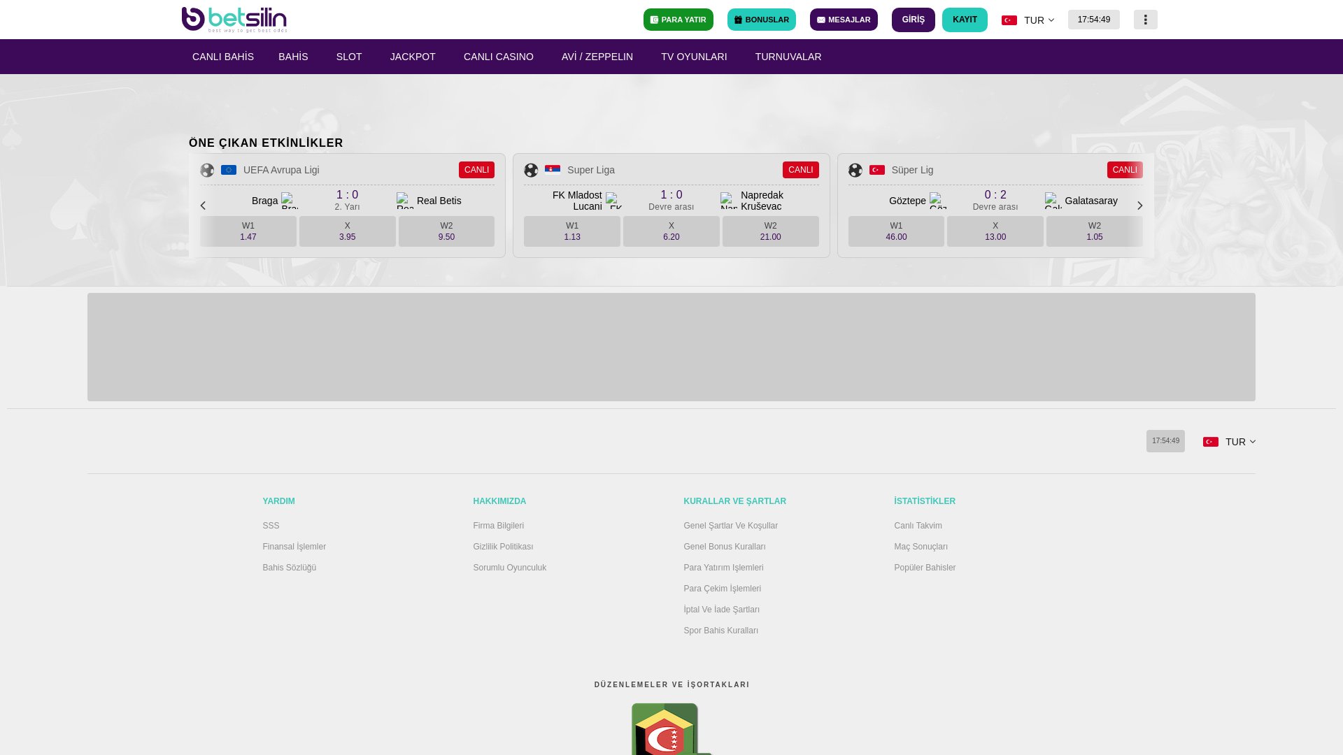
Task: Open Genel Bonus Kuralları link
Action: point(725,547)
